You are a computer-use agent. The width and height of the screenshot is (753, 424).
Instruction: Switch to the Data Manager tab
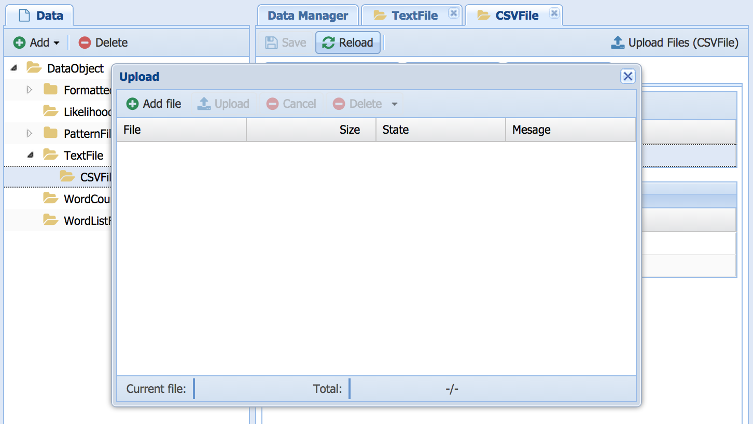click(x=308, y=16)
